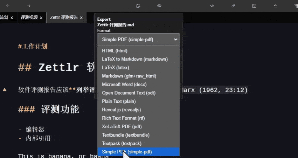Select LaTeX (latex) format
The width and height of the screenshot is (298, 158).
click(139, 68)
